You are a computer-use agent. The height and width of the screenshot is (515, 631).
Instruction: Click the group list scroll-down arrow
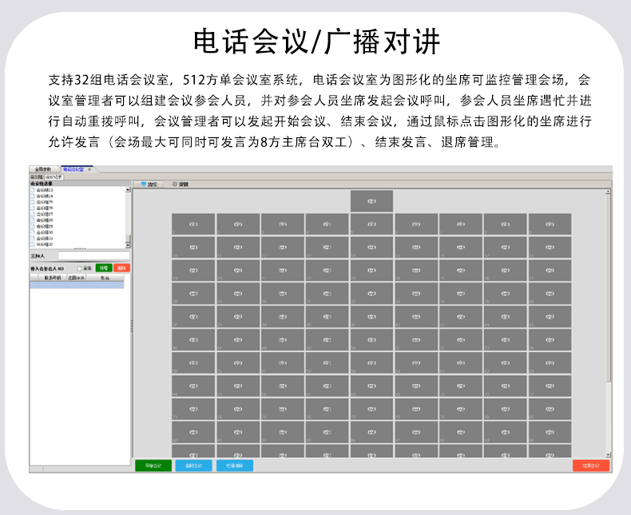point(128,245)
